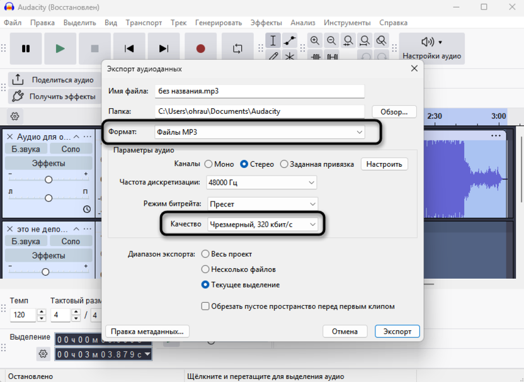Choose Весь проект export range
The width and height of the screenshot is (524, 382).
pyautogui.click(x=205, y=254)
